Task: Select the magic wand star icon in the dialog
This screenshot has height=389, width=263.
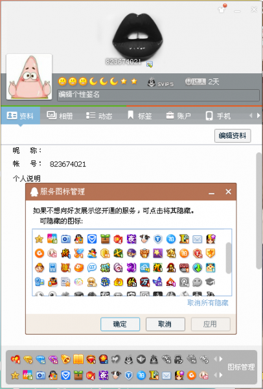Action: click(157, 253)
